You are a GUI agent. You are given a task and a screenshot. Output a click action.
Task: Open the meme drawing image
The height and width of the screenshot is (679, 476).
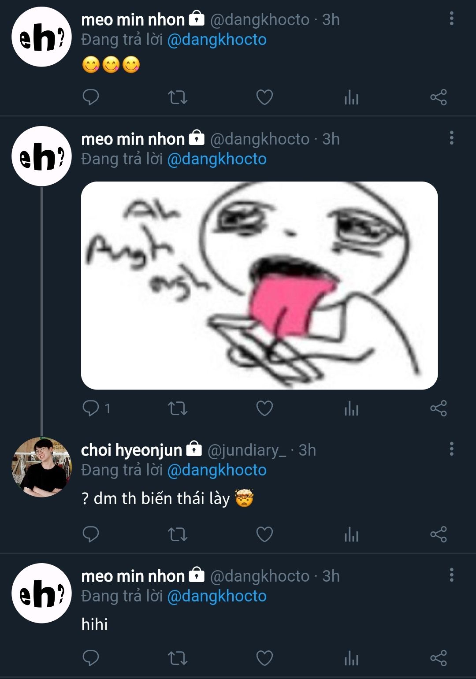click(259, 285)
